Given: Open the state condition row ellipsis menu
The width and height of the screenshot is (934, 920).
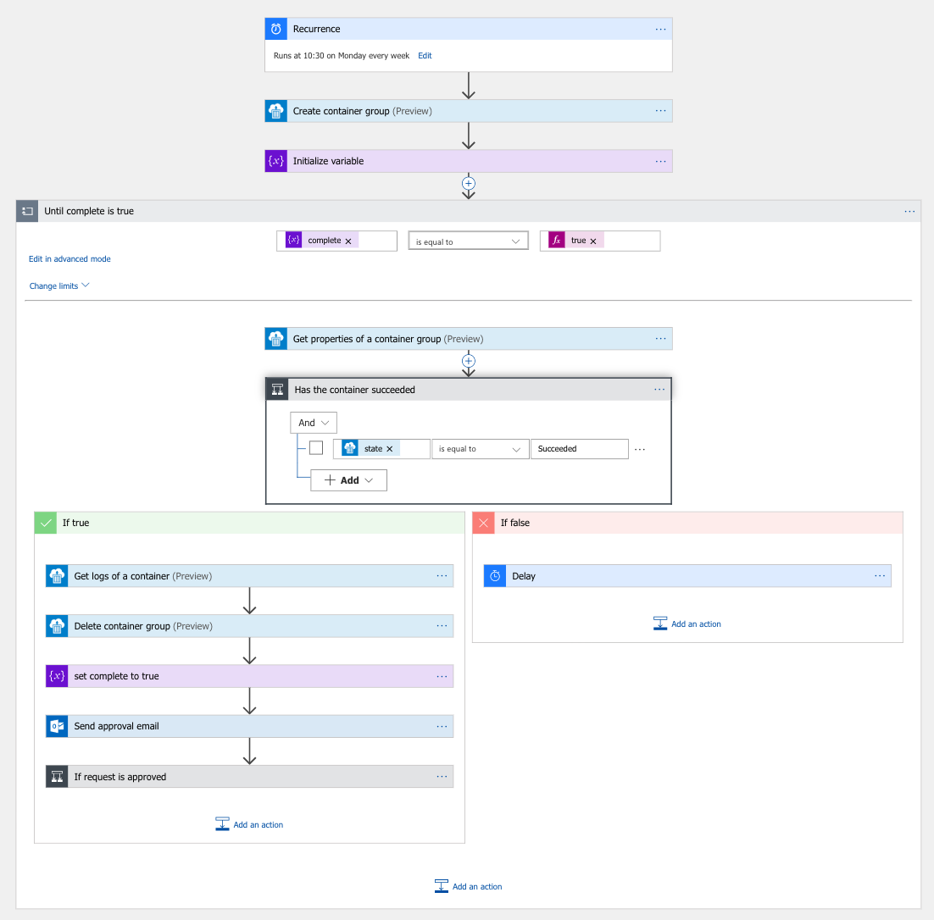Looking at the screenshot, I should click(640, 449).
